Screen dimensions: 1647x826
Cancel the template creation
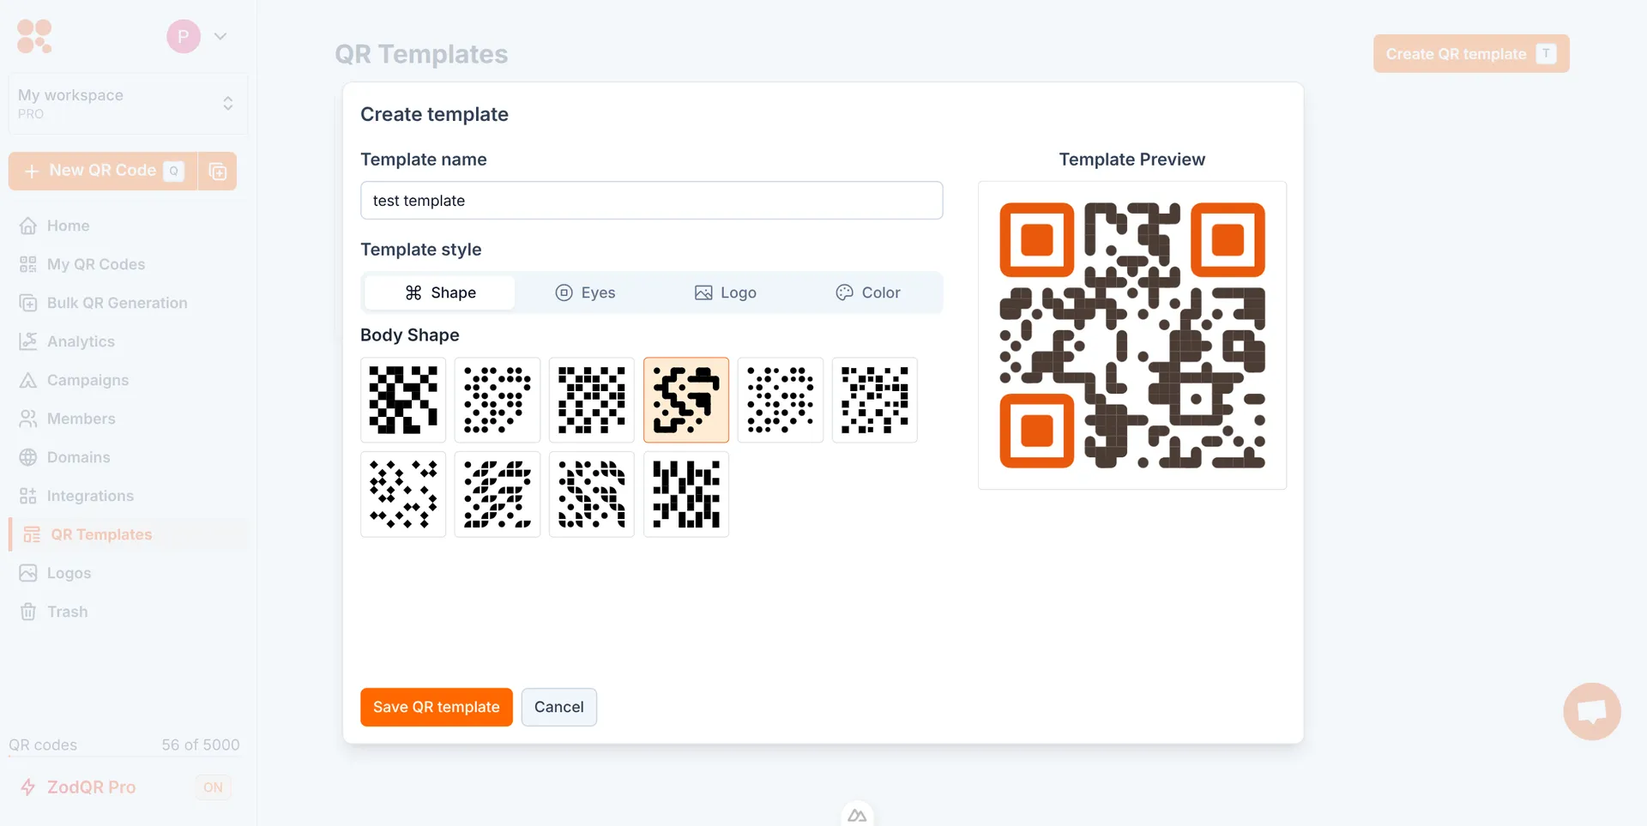click(559, 707)
